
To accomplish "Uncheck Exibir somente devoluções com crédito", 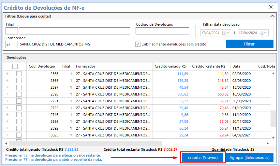I will (138, 44).
